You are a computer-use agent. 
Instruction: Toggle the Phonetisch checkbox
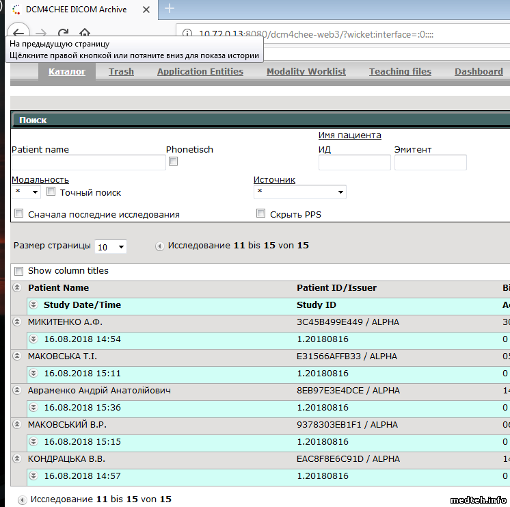[174, 161]
